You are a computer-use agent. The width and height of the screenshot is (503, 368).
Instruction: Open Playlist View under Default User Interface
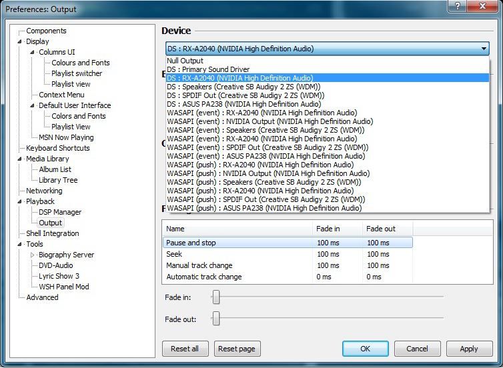pos(71,127)
